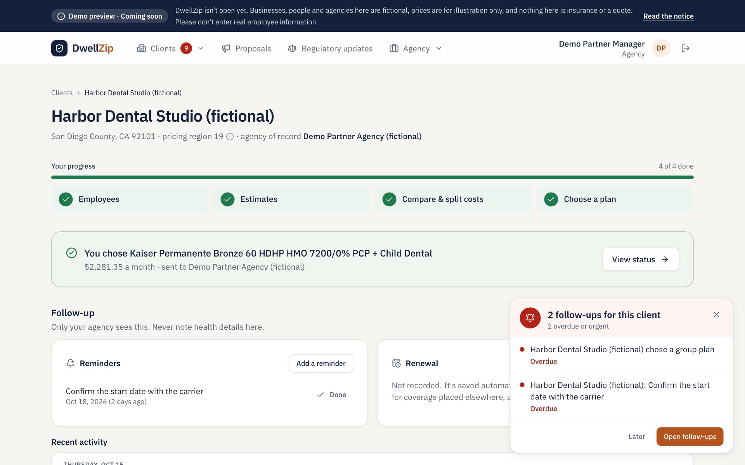The height and width of the screenshot is (465, 745).
Task: Click the pricing region 19 info icon
Action: (230, 136)
